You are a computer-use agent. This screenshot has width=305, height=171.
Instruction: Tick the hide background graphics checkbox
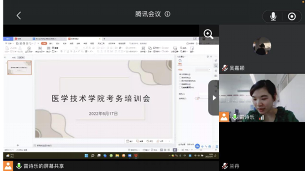coord(180,87)
